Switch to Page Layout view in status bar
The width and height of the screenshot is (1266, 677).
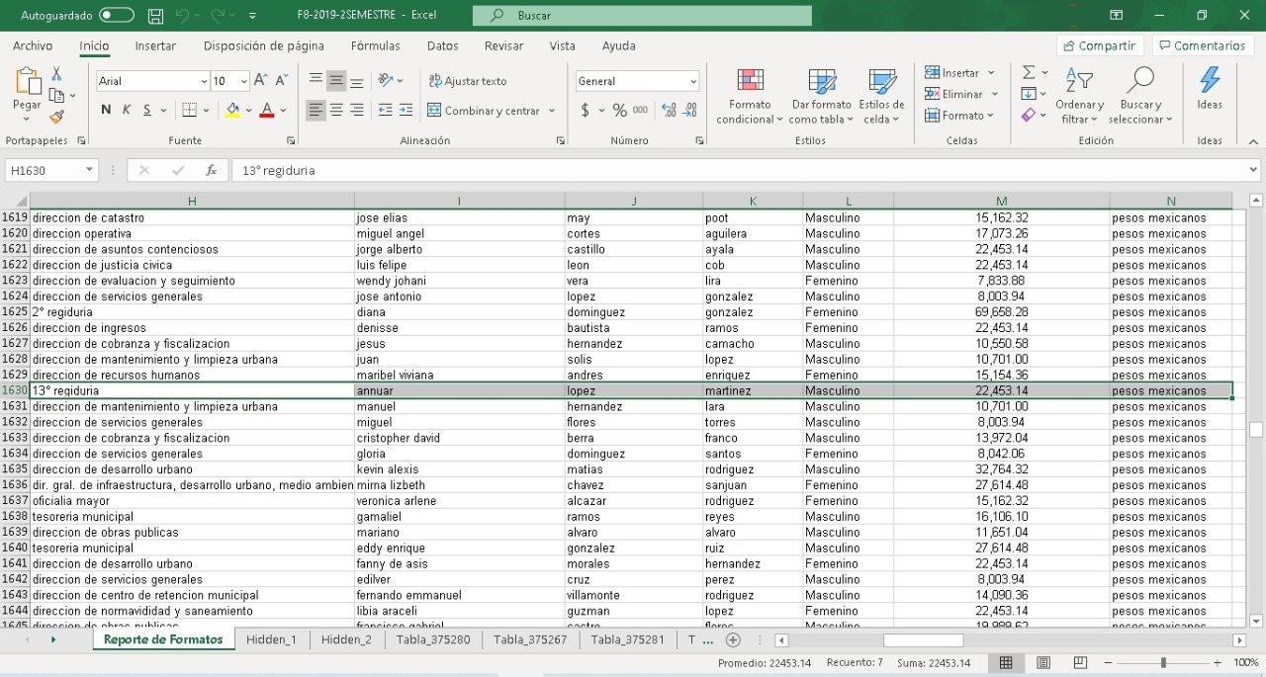(x=1043, y=663)
